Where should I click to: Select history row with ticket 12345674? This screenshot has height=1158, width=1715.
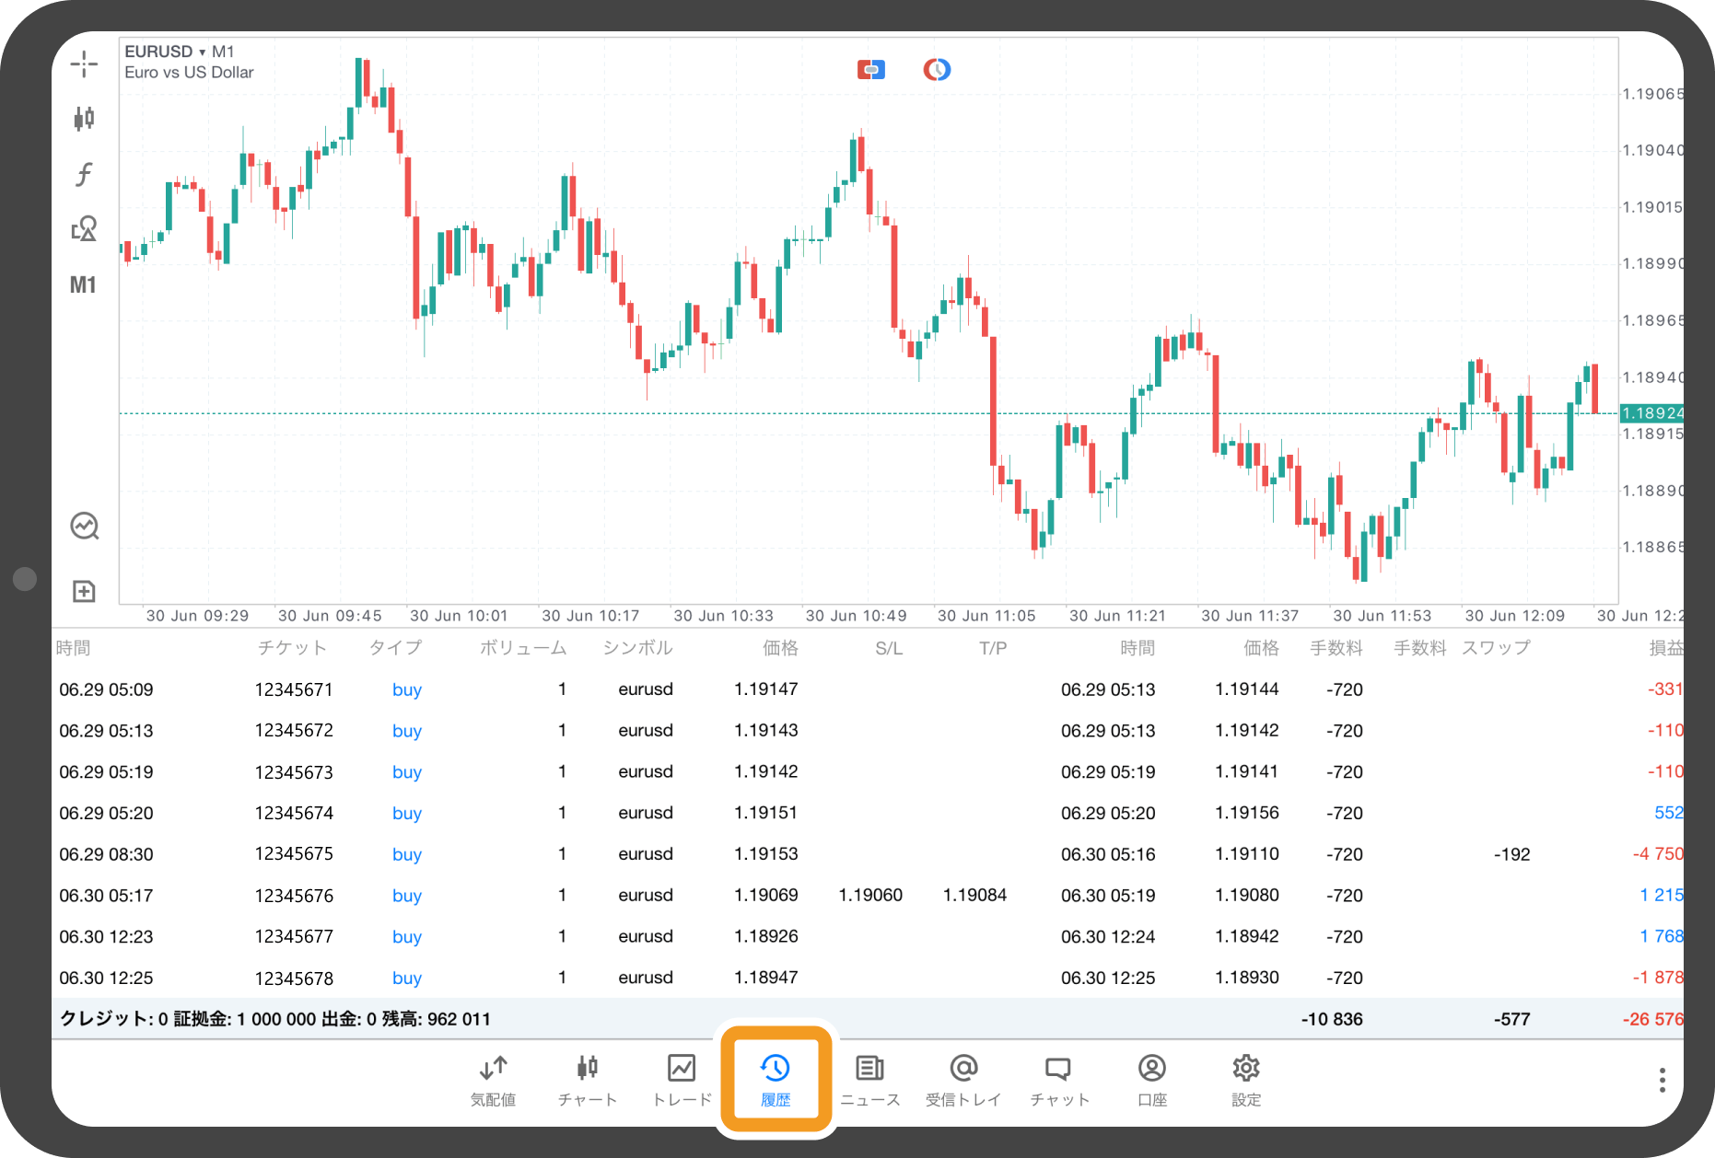pos(868,813)
